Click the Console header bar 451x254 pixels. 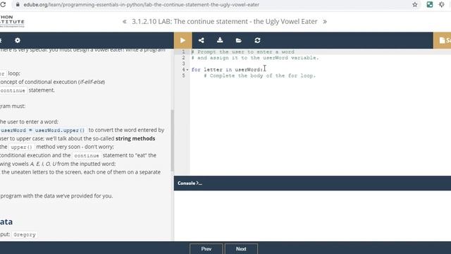point(312,183)
